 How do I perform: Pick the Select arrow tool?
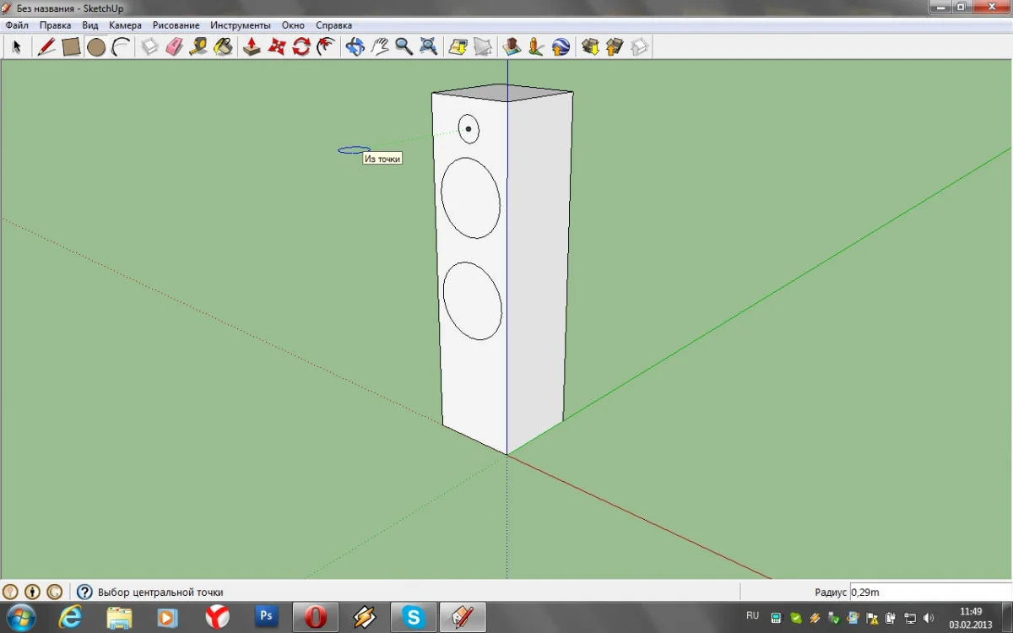pyautogui.click(x=16, y=46)
